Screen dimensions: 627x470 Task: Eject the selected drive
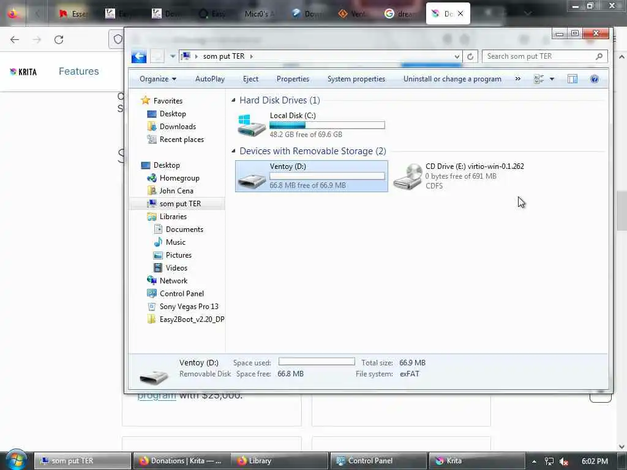(250, 79)
